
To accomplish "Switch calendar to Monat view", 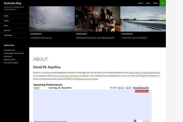I will click(x=128, y=88).
